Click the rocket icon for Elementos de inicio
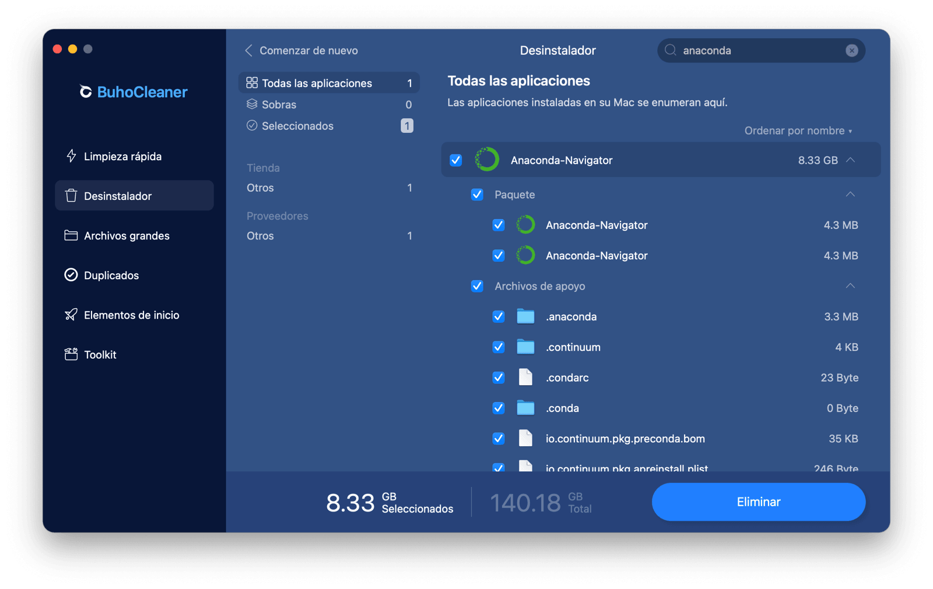933x589 pixels. click(x=71, y=315)
